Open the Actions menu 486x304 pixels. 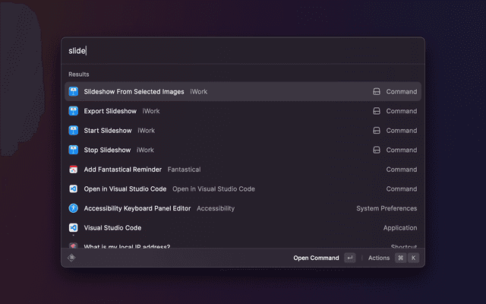(379, 258)
